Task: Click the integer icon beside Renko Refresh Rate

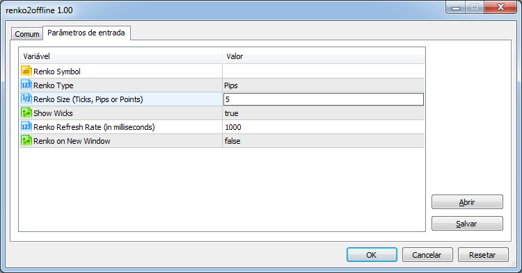Action: click(x=26, y=127)
